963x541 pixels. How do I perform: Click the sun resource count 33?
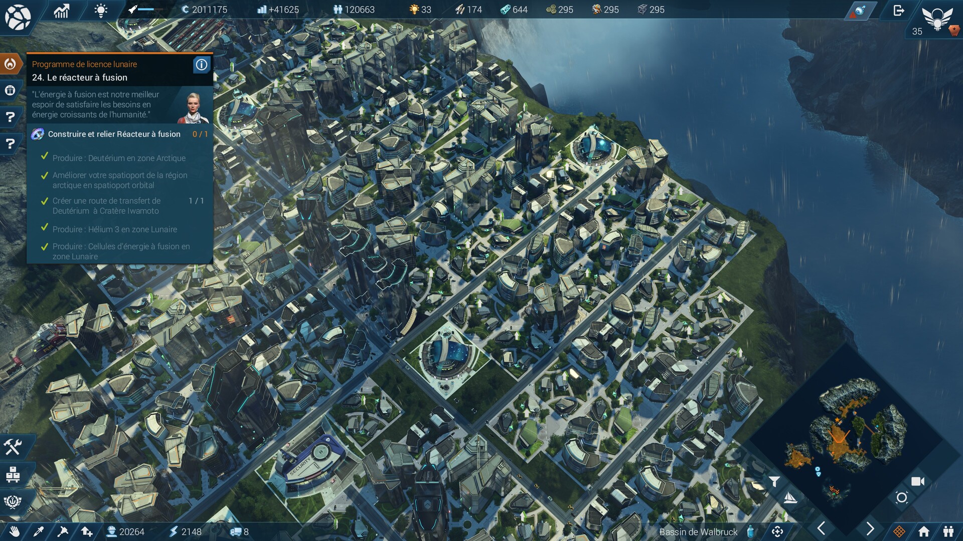coord(420,10)
